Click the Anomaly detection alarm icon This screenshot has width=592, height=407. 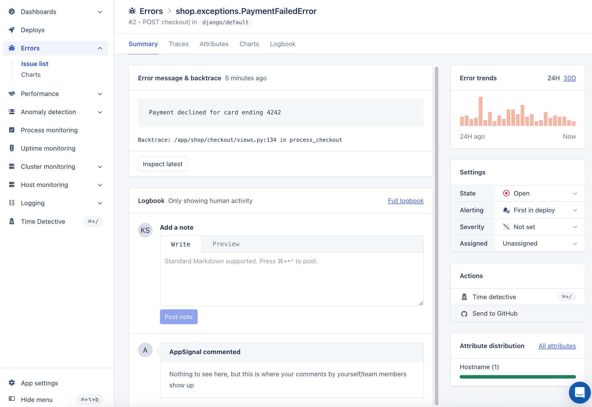click(x=12, y=112)
